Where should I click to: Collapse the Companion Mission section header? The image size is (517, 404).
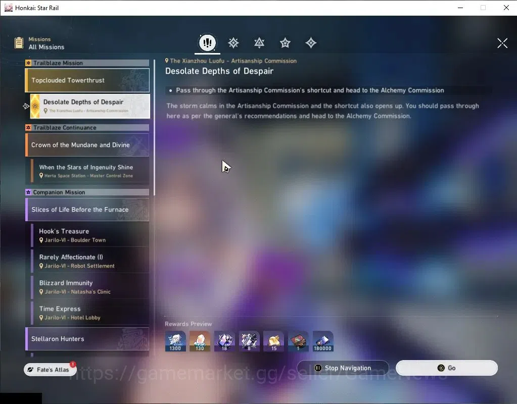[87, 192]
